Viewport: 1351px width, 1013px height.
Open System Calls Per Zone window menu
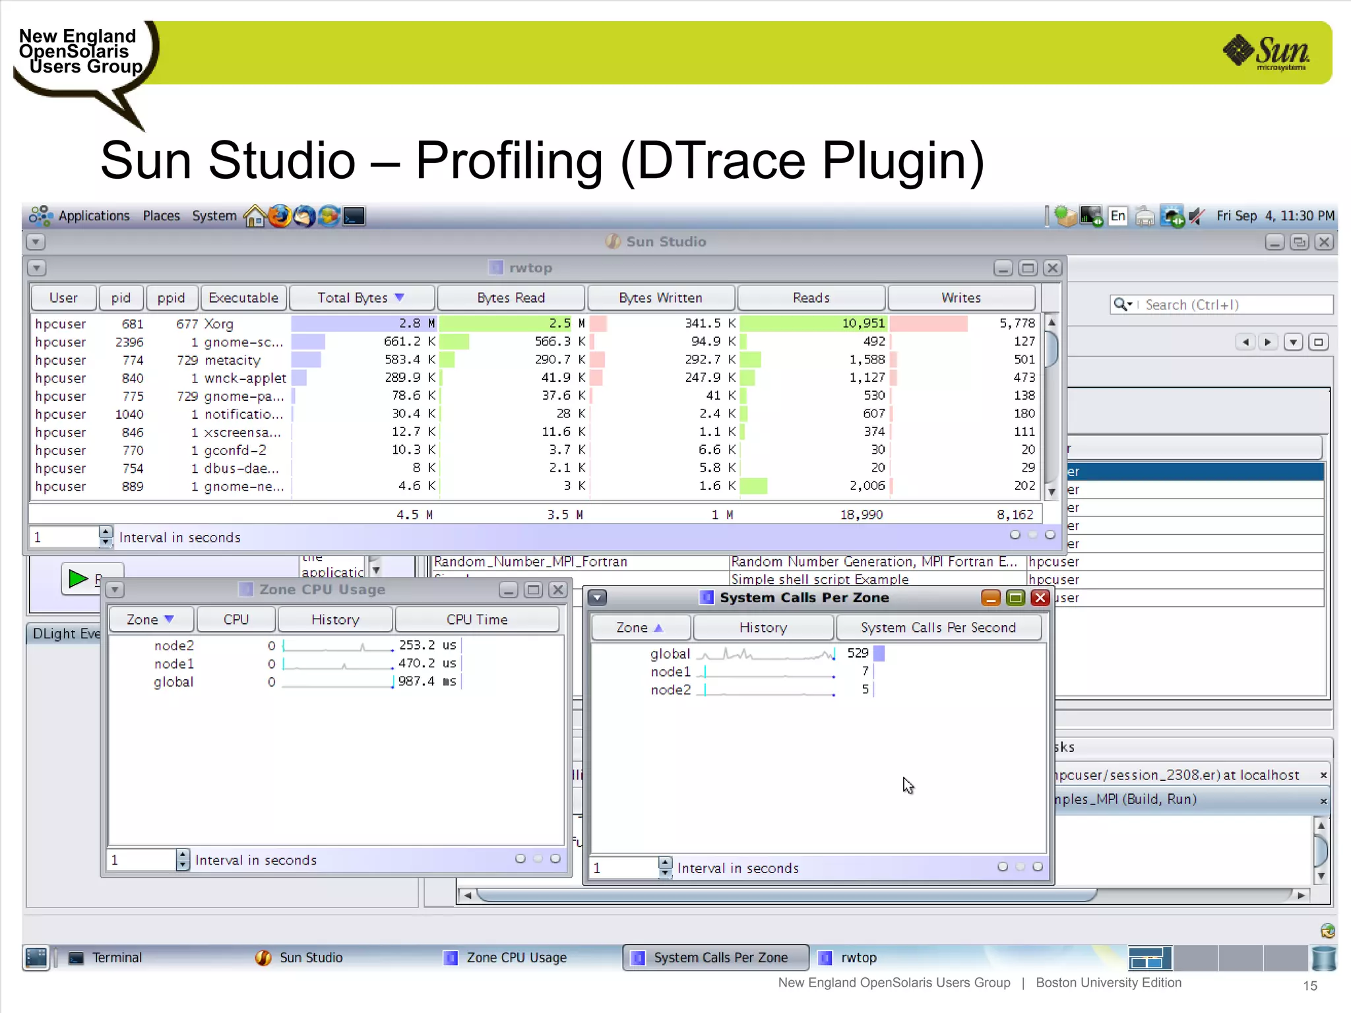click(x=597, y=598)
